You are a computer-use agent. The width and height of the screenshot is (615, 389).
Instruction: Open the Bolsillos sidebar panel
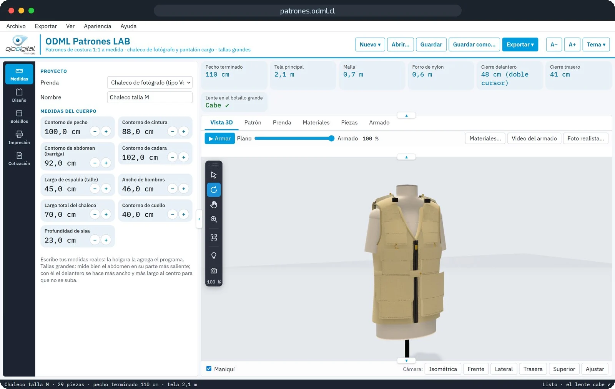tap(19, 117)
